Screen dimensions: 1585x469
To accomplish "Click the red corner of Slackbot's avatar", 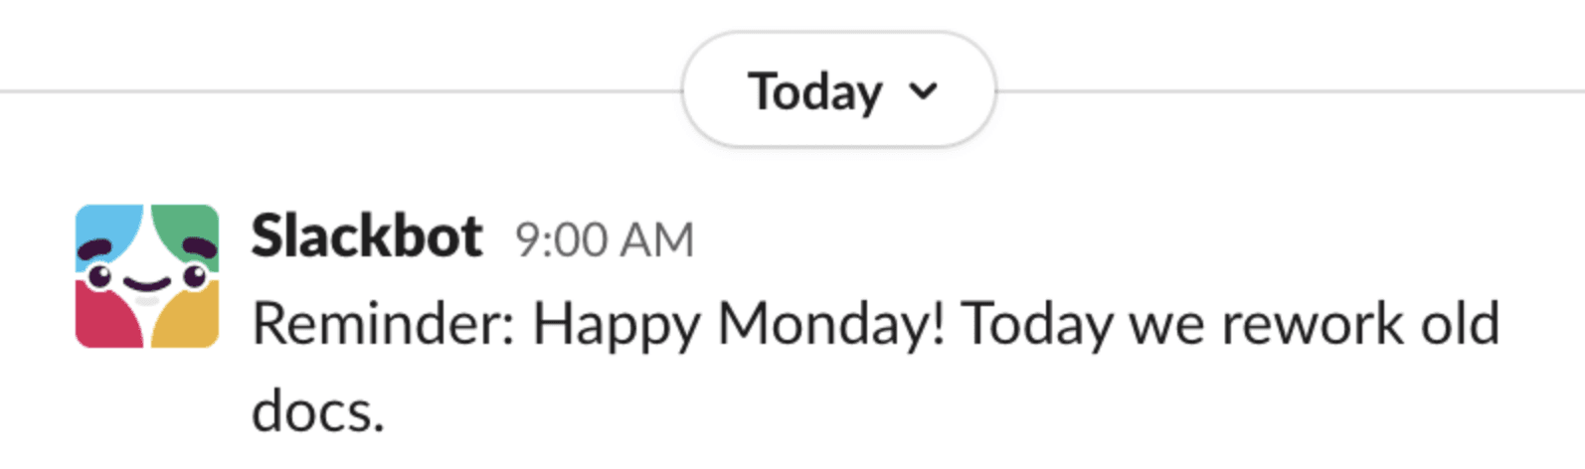I will (99, 322).
